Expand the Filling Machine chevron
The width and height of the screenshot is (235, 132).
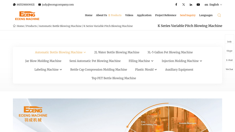click(152, 61)
